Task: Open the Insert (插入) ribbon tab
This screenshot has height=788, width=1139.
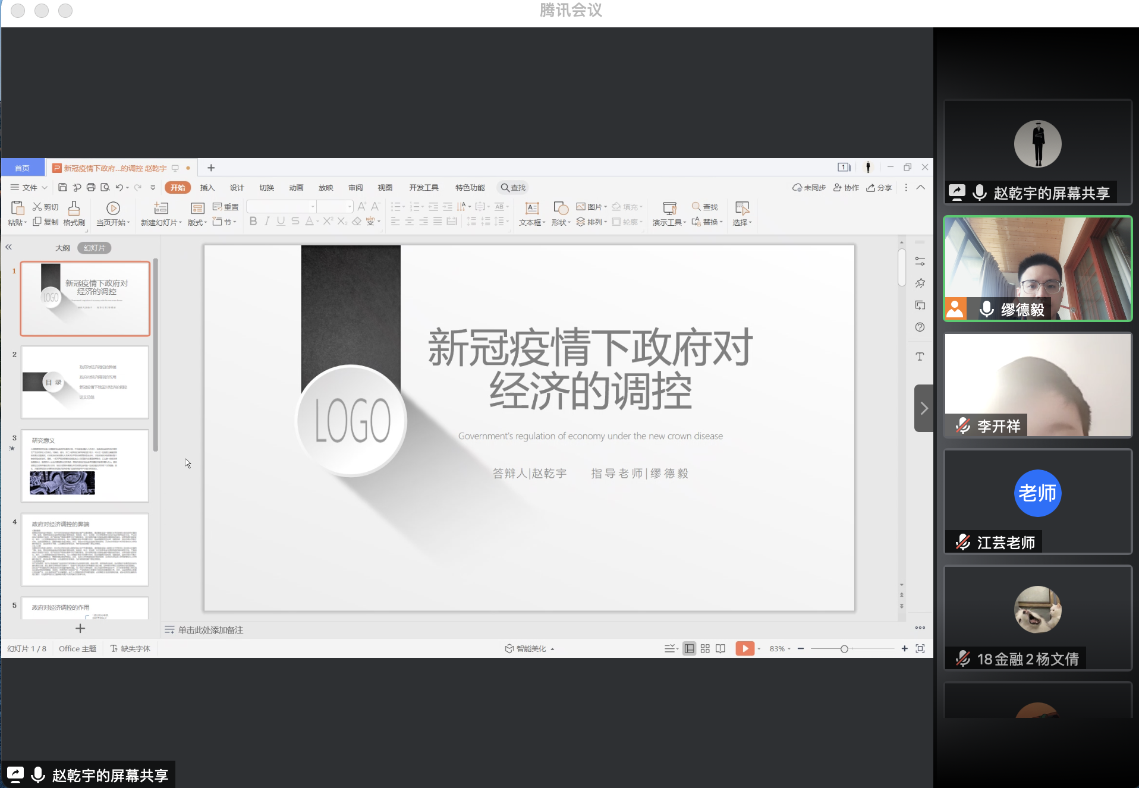Action: pos(207,187)
